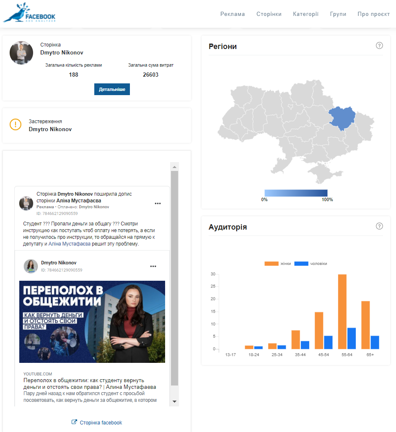Image resolution: width=396 pixels, height=432 pixels.
Task: Open three-dots menu of inner Dmytro Nikonov post
Action: click(153, 266)
